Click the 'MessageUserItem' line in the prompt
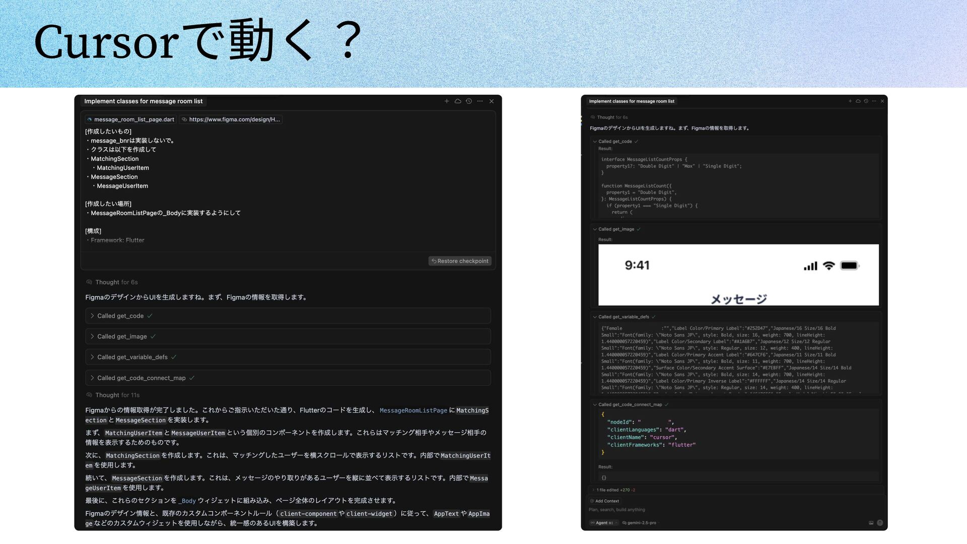Screen dimensions: 967x544 pos(122,186)
